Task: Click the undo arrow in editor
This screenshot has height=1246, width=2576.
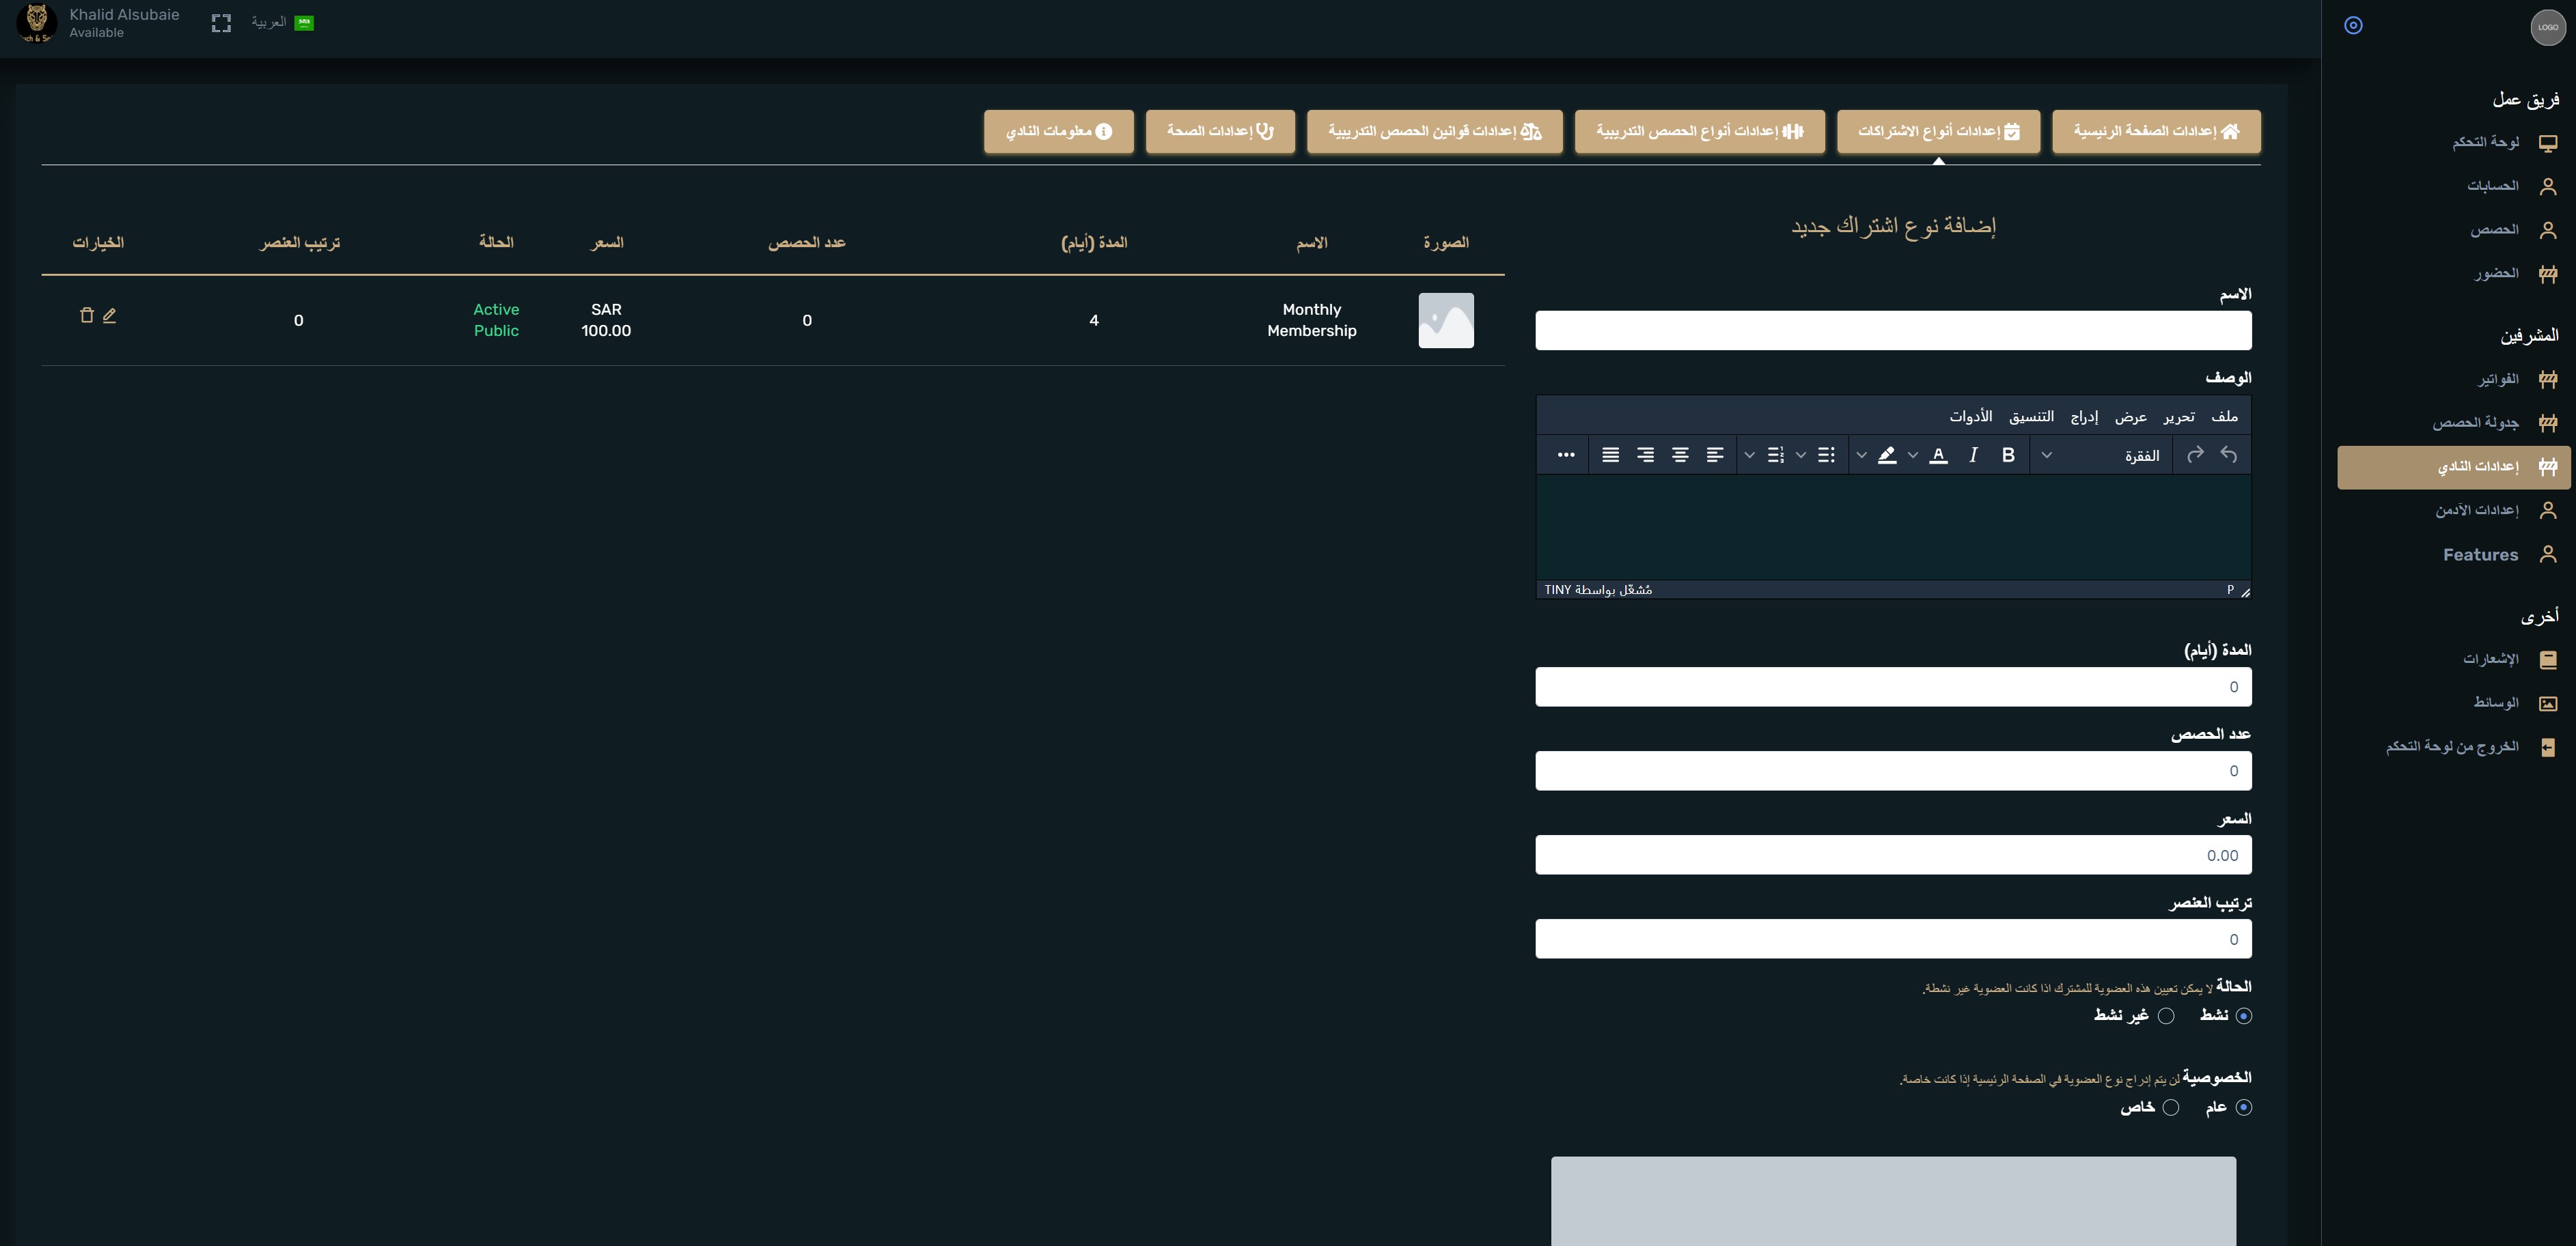Action: click(2228, 455)
